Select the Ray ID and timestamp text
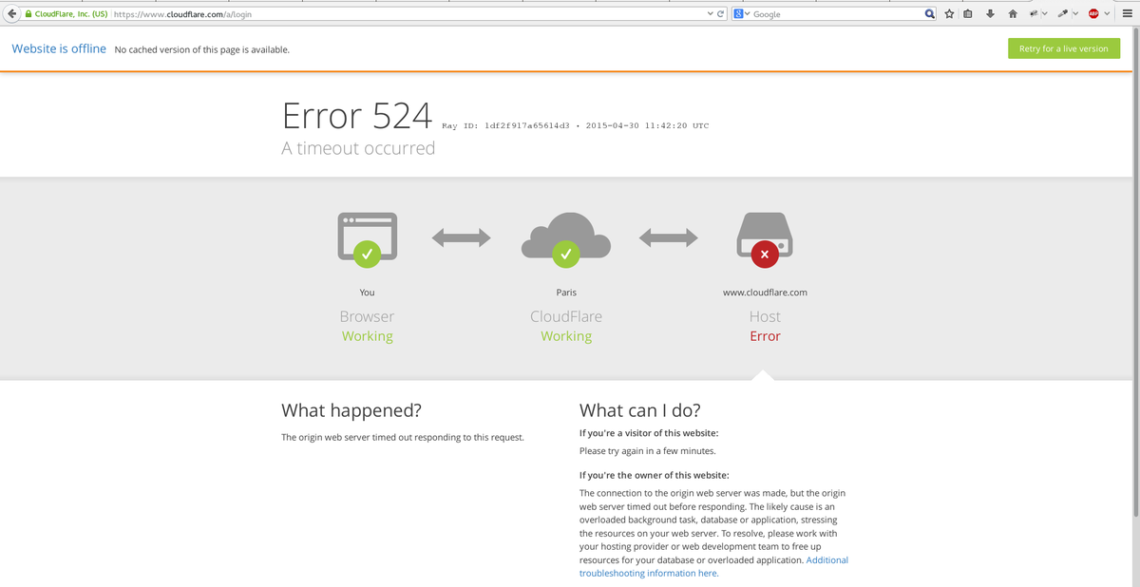The width and height of the screenshot is (1140, 587). click(x=576, y=125)
